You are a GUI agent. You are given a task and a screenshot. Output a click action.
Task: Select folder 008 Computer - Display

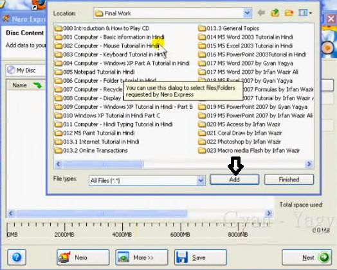(89, 98)
